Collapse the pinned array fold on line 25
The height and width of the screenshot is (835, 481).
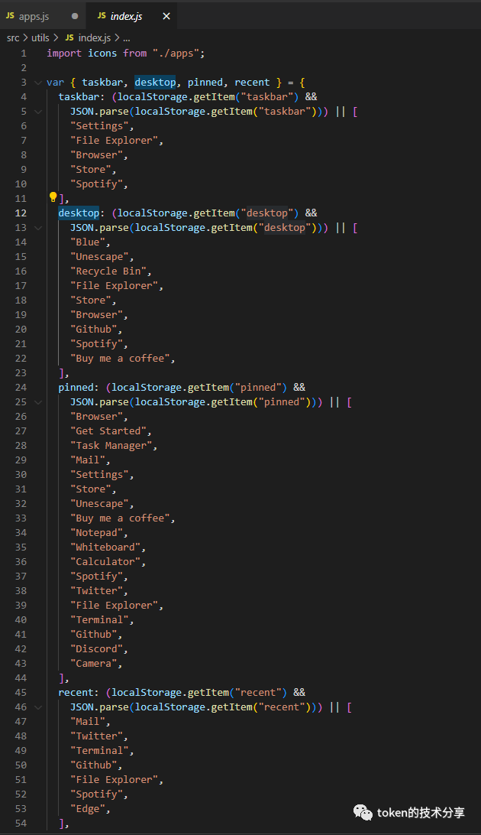point(37,402)
